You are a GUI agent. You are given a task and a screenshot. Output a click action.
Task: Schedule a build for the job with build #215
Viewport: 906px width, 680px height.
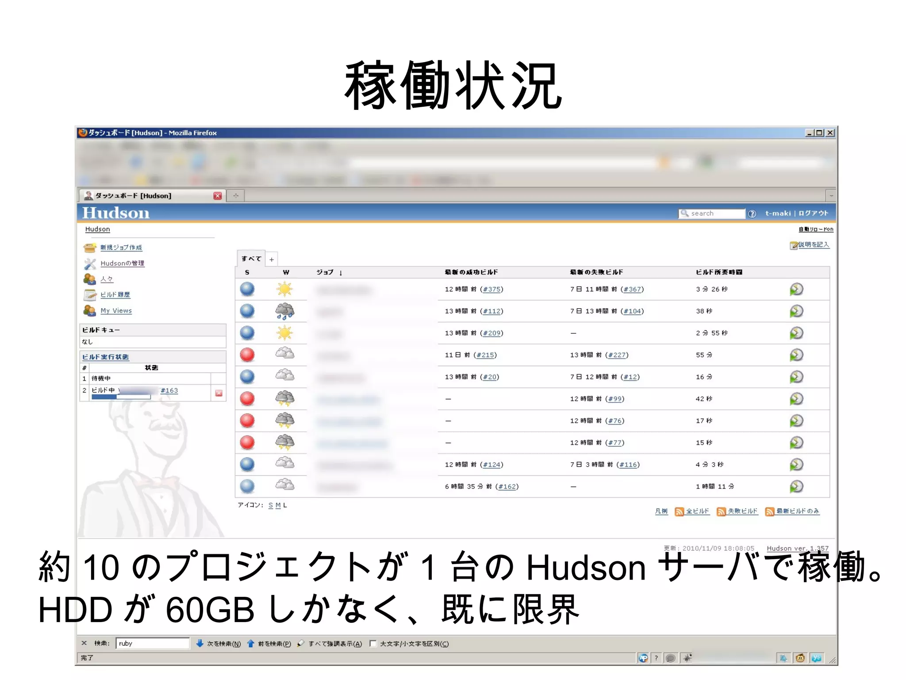click(796, 355)
